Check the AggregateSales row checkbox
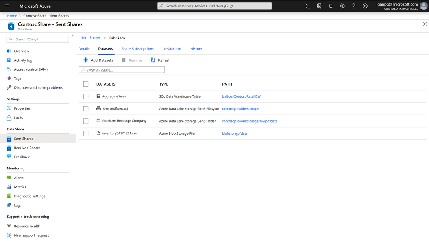The image size is (429, 244). [86, 96]
